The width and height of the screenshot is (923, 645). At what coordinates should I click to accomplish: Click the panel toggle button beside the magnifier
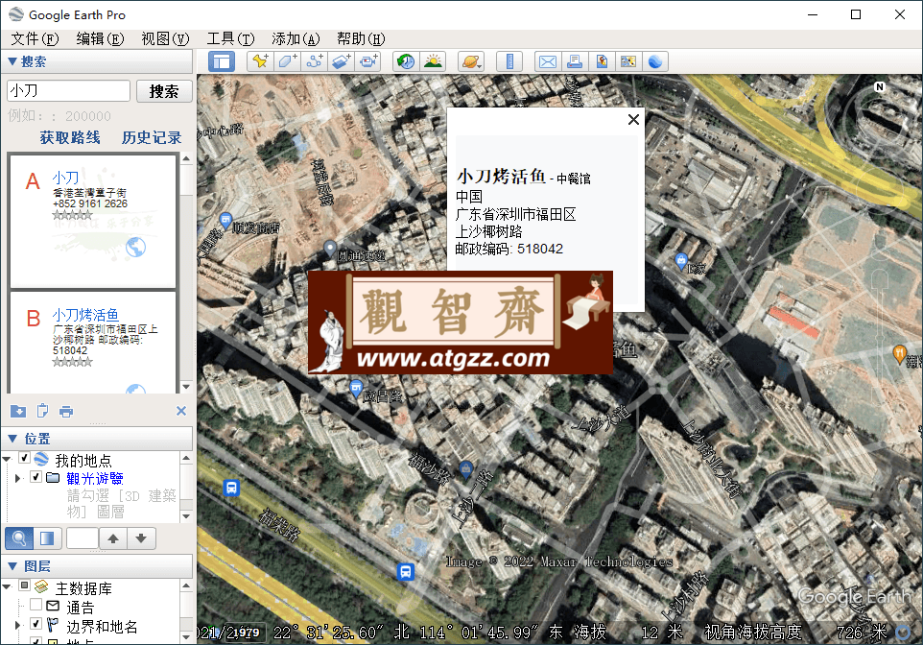coord(47,537)
